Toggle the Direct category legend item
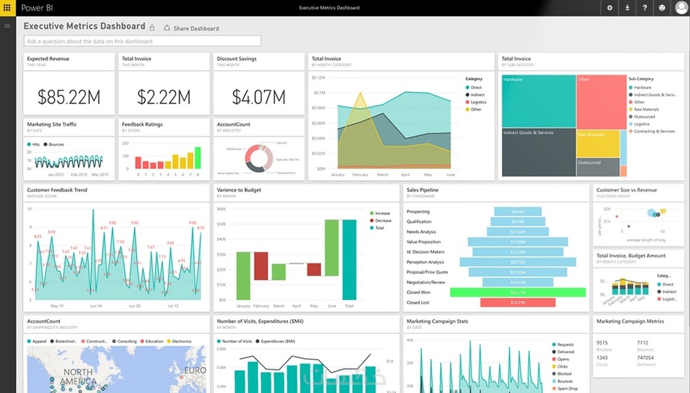This screenshot has width=690, height=393. tap(473, 88)
